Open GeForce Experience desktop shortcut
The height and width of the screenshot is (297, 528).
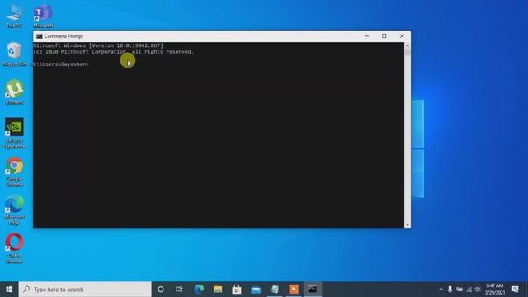coord(14,134)
